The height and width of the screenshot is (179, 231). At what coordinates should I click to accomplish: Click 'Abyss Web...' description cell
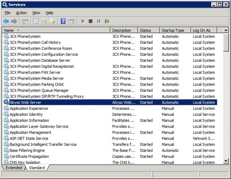click(124, 102)
